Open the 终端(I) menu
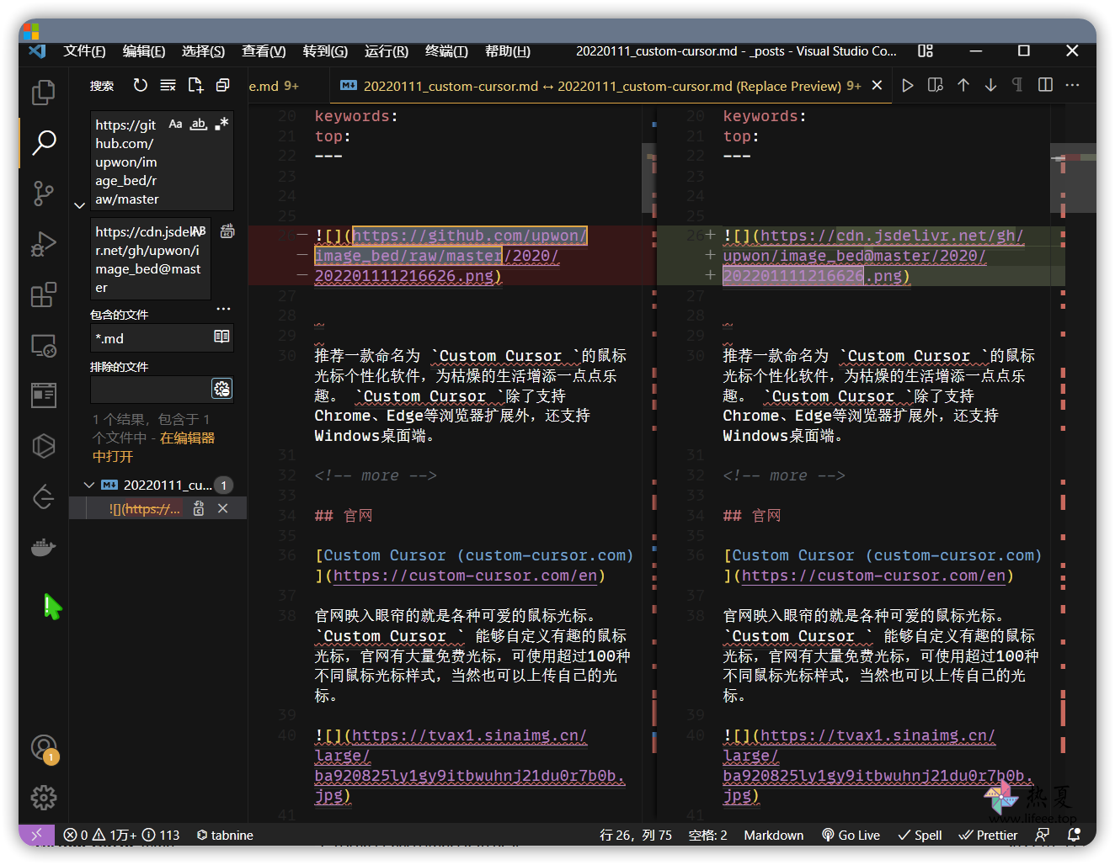Viewport: 1115px width, 865px height. tap(446, 50)
